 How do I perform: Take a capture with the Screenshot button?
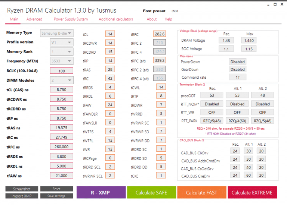point(22,189)
